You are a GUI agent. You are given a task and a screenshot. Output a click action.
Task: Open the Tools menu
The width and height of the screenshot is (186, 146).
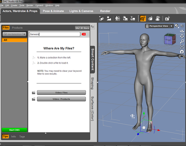coord(22,6)
